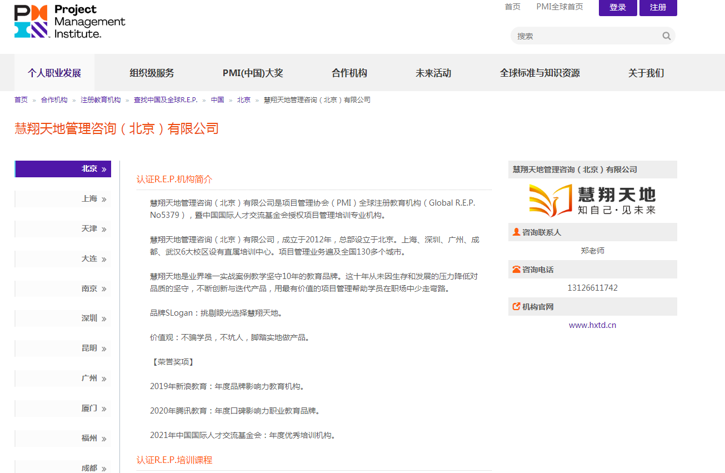Click the 登录 button
This screenshot has width=725, height=473.
pos(617,8)
